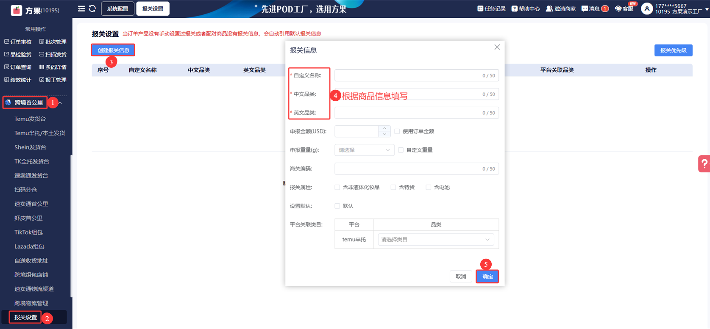Open 帮助中心 help center
The width and height of the screenshot is (710, 329).
tap(526, 8)
